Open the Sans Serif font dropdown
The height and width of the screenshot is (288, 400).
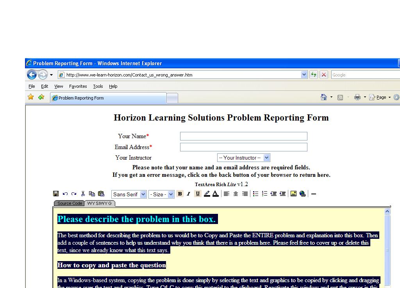tap(129, 194)
